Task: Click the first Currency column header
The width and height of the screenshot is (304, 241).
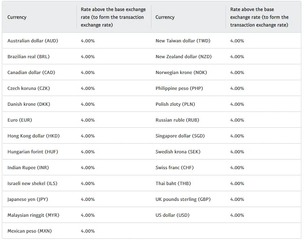Action: tap(17, 18)
